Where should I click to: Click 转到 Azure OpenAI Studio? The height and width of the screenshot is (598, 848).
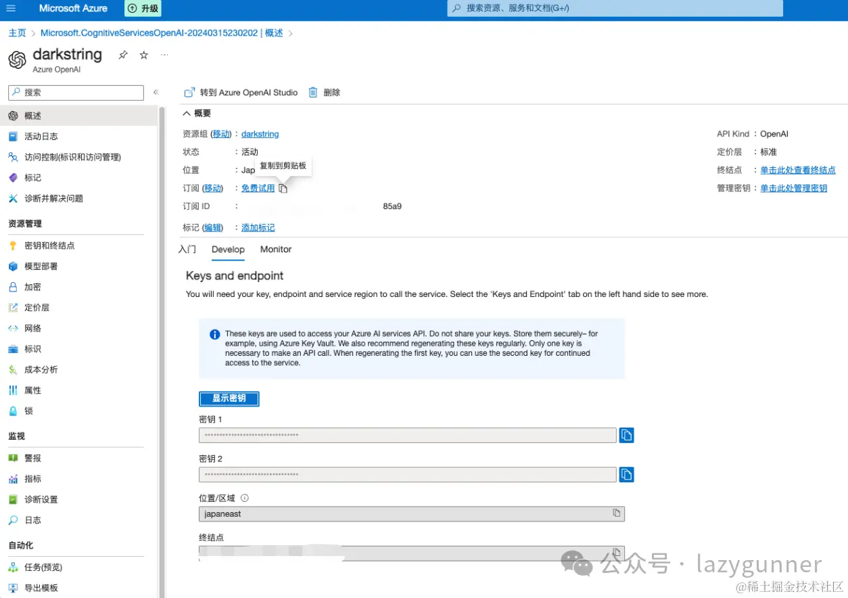pyautogui.click(x=241, y=93)
